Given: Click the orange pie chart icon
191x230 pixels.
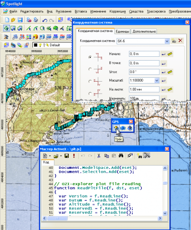Looking at the screenshot, I should coord(35,37).
